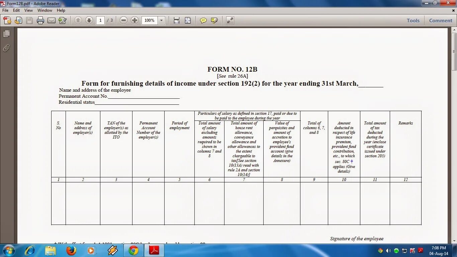The width and height of the screenshot is (457, 257).
Task: Click the Fit width scrolling icon
Action: tap(177, 20)
